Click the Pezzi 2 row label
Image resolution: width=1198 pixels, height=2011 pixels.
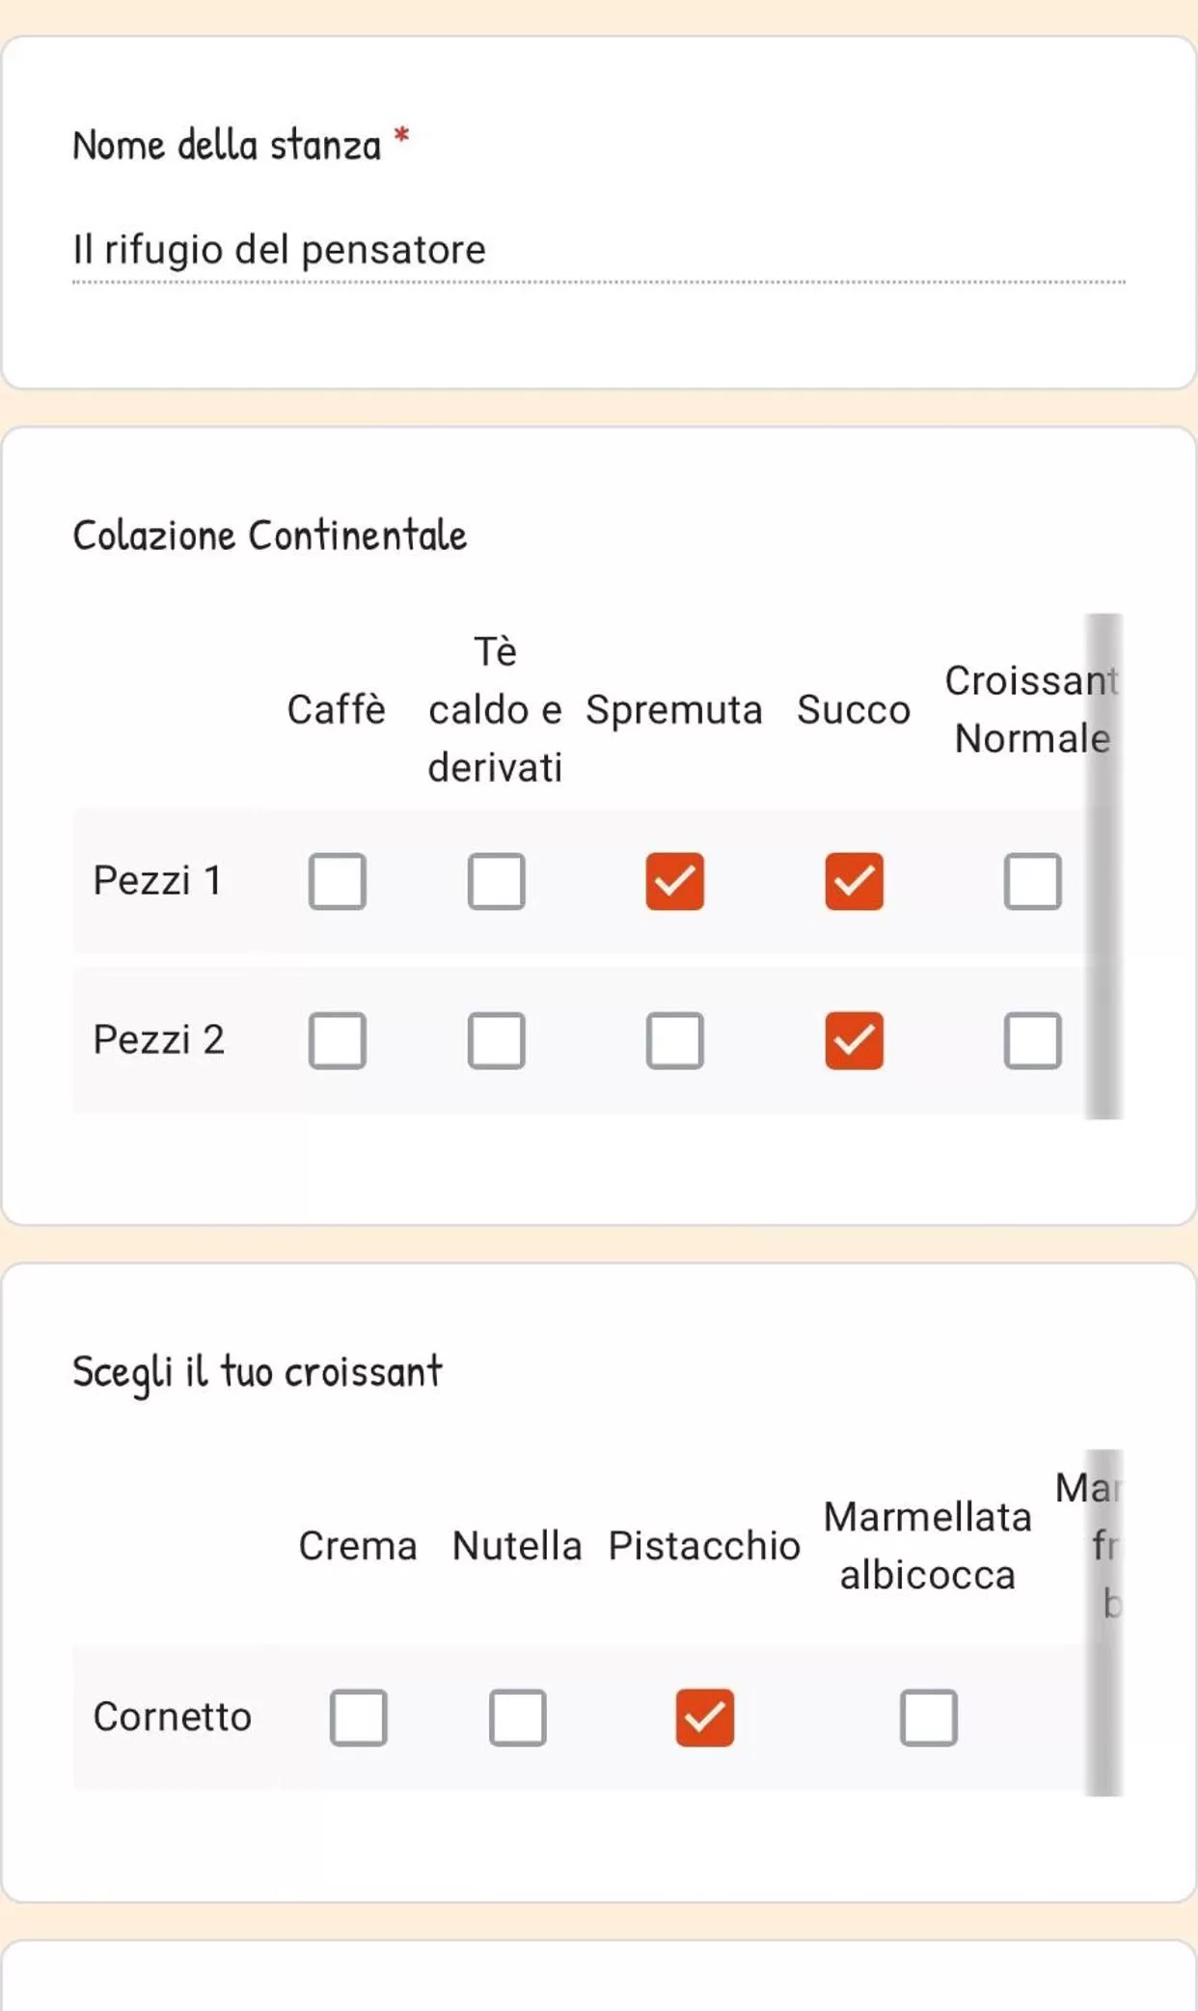(159, 1040)
